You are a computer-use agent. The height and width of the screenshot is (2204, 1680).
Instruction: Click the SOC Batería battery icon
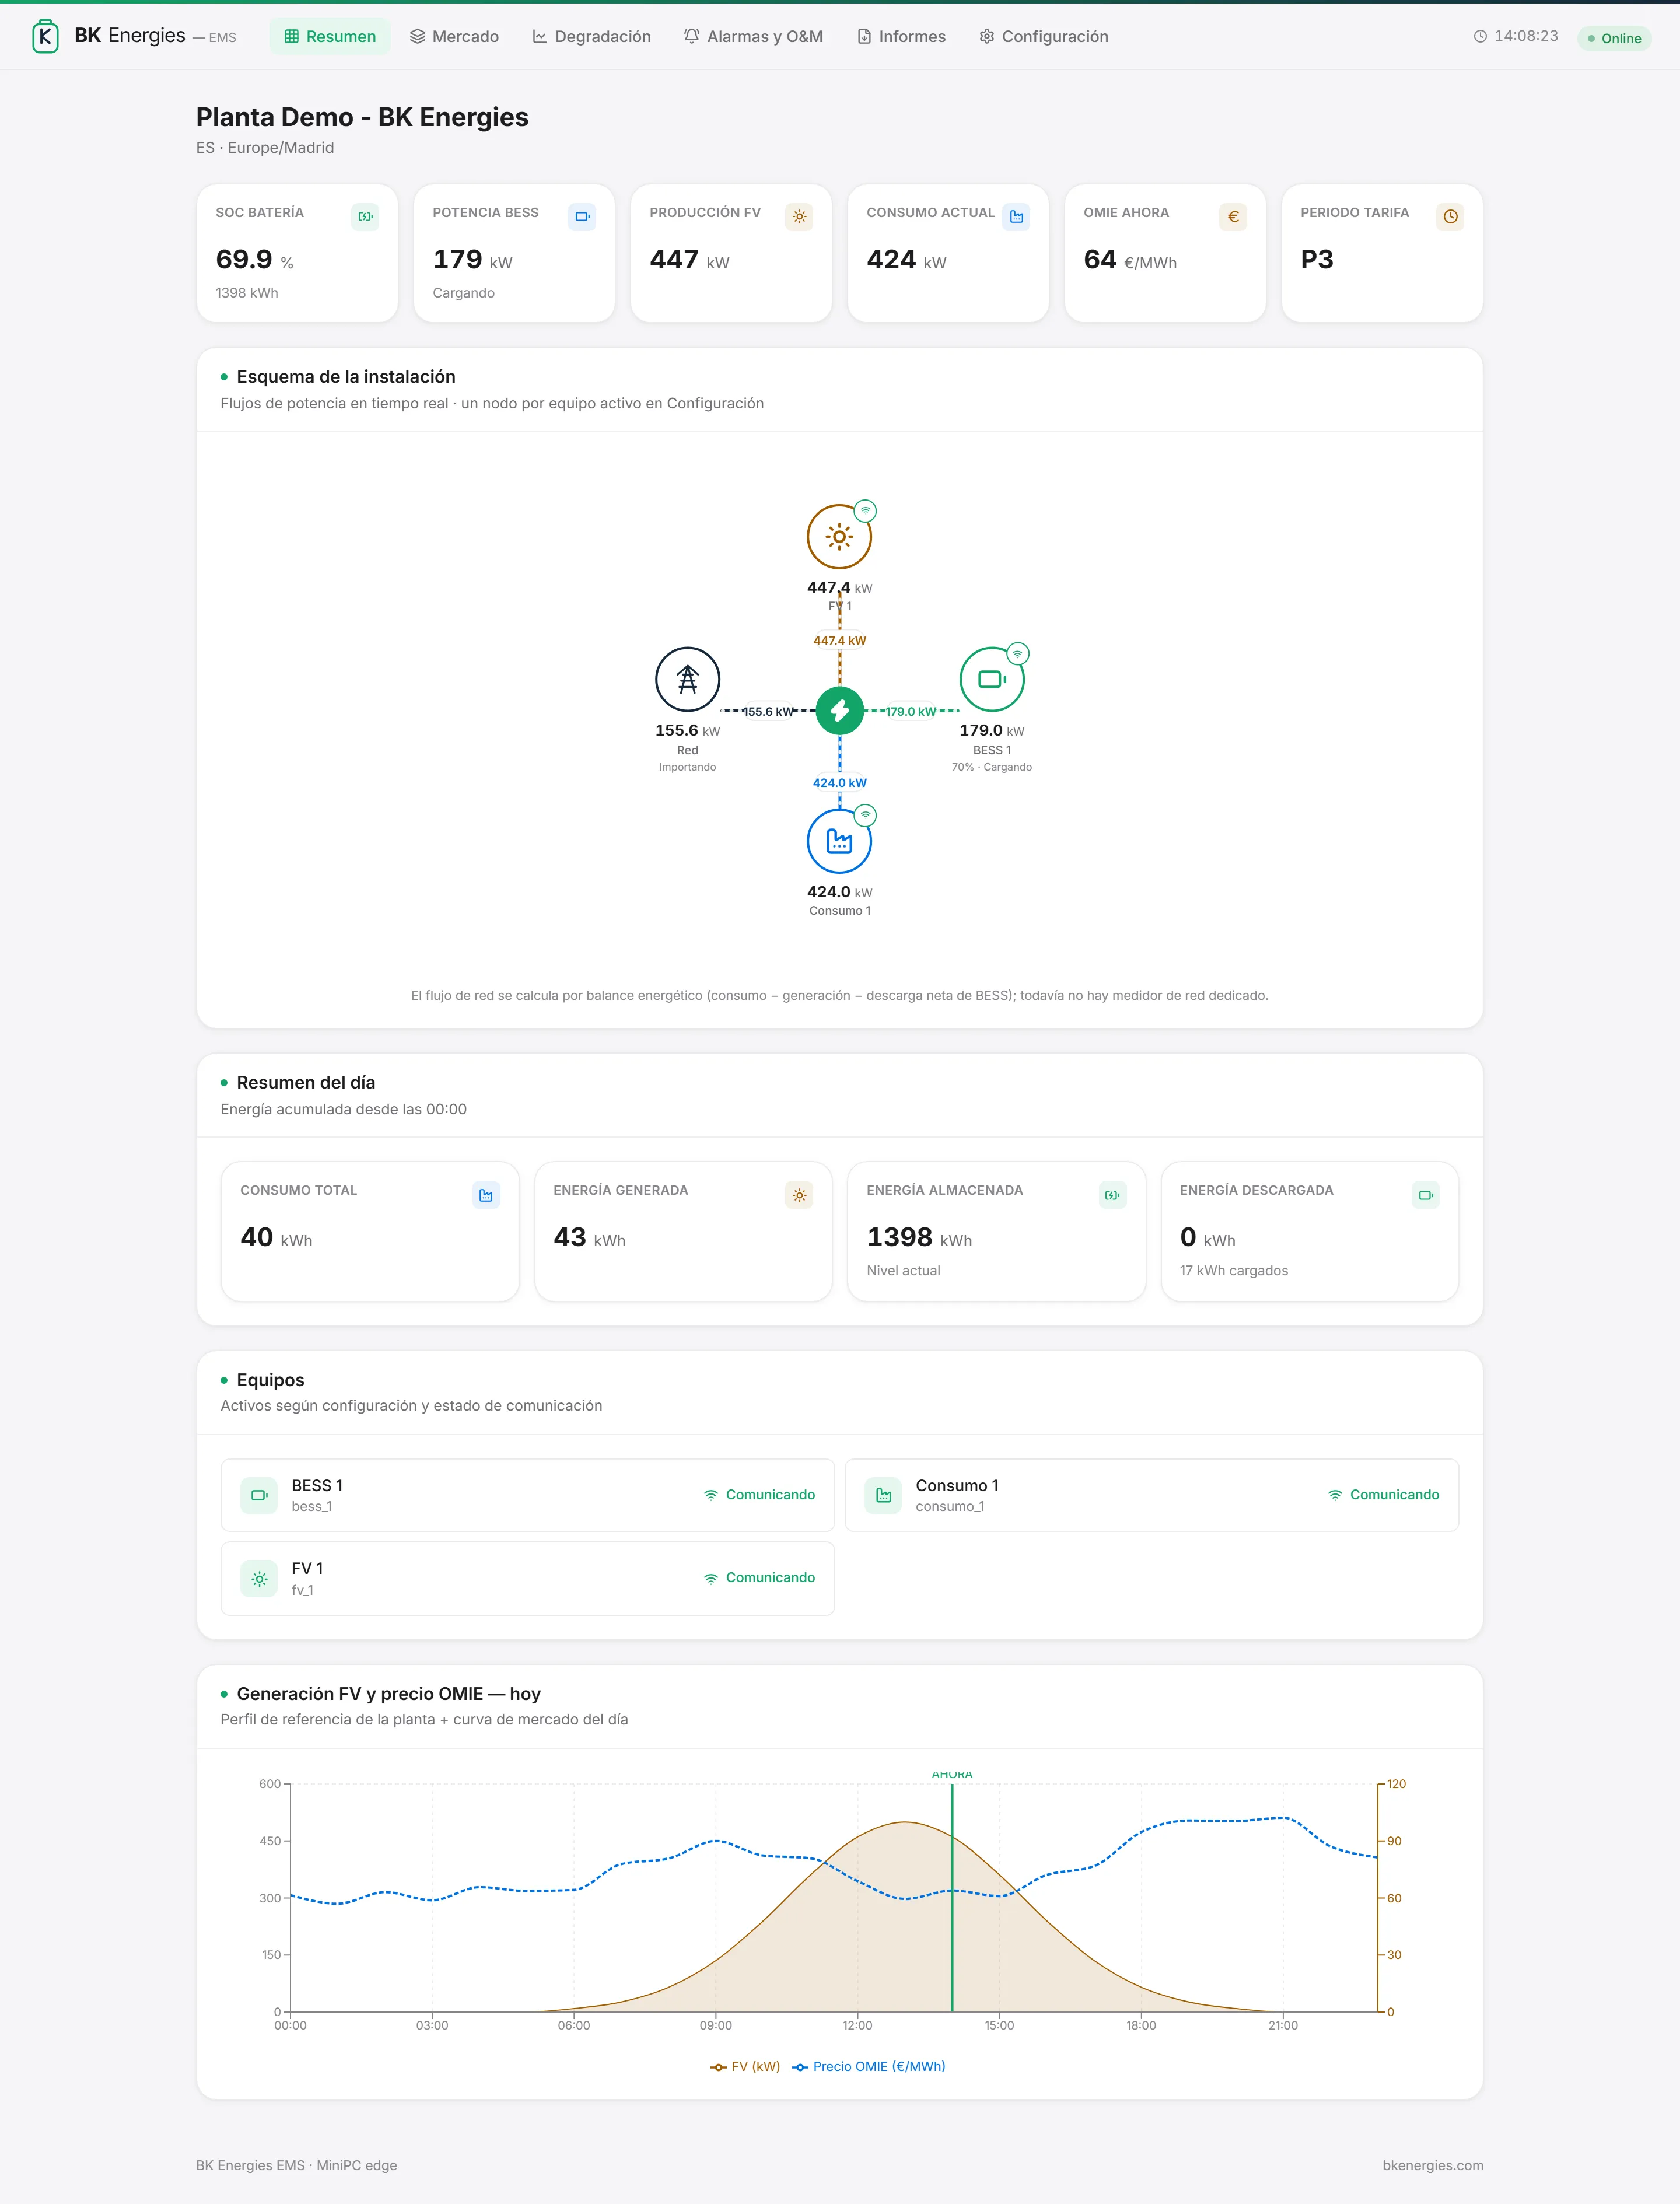[x=365, y=216]
